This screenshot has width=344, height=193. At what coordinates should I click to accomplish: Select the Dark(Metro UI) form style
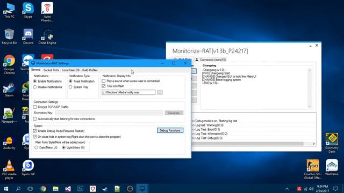37,148
